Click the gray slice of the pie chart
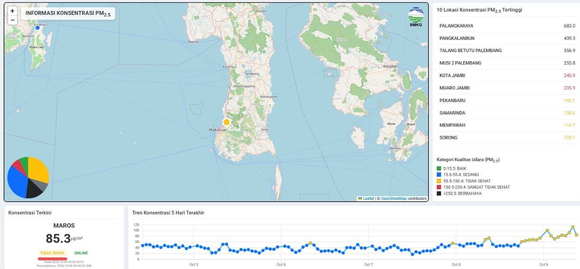 coord(41,184)
